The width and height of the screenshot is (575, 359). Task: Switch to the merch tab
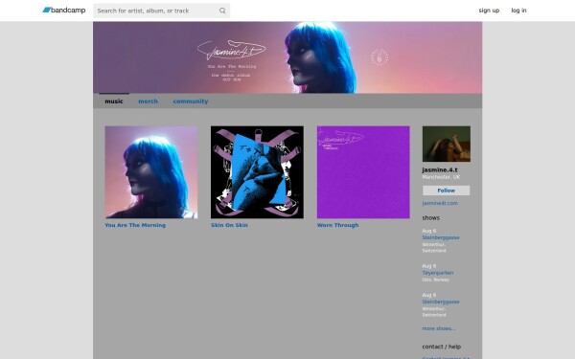[148, 101]
